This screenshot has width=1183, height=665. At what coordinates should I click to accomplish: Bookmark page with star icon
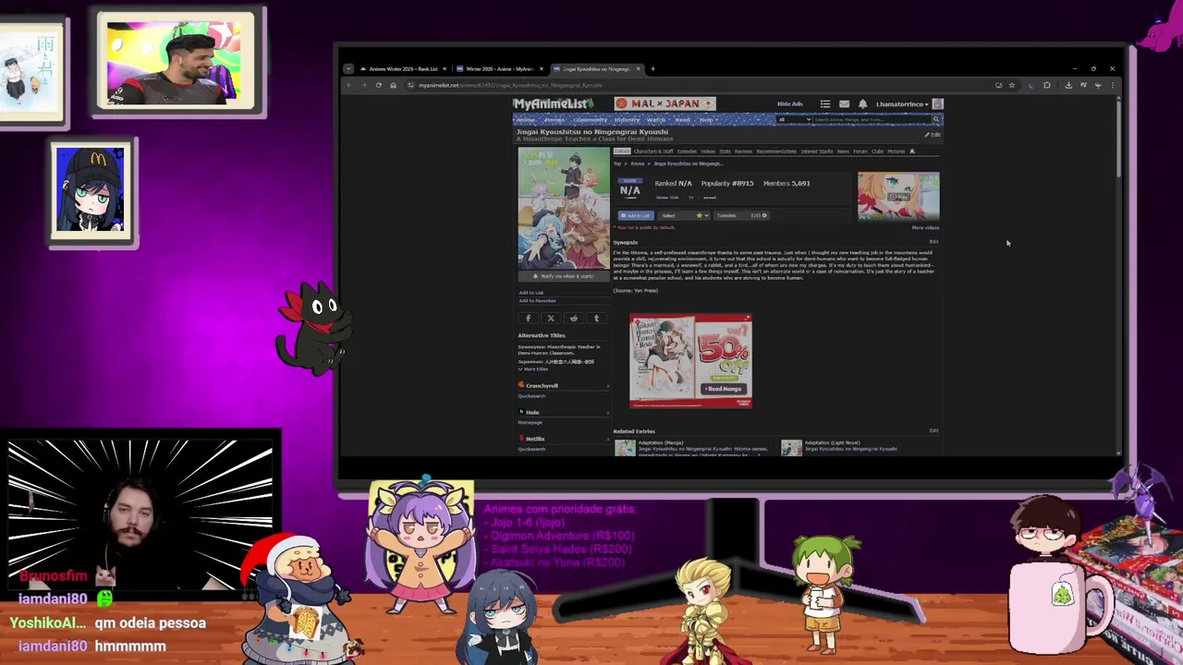(1011, 85)
